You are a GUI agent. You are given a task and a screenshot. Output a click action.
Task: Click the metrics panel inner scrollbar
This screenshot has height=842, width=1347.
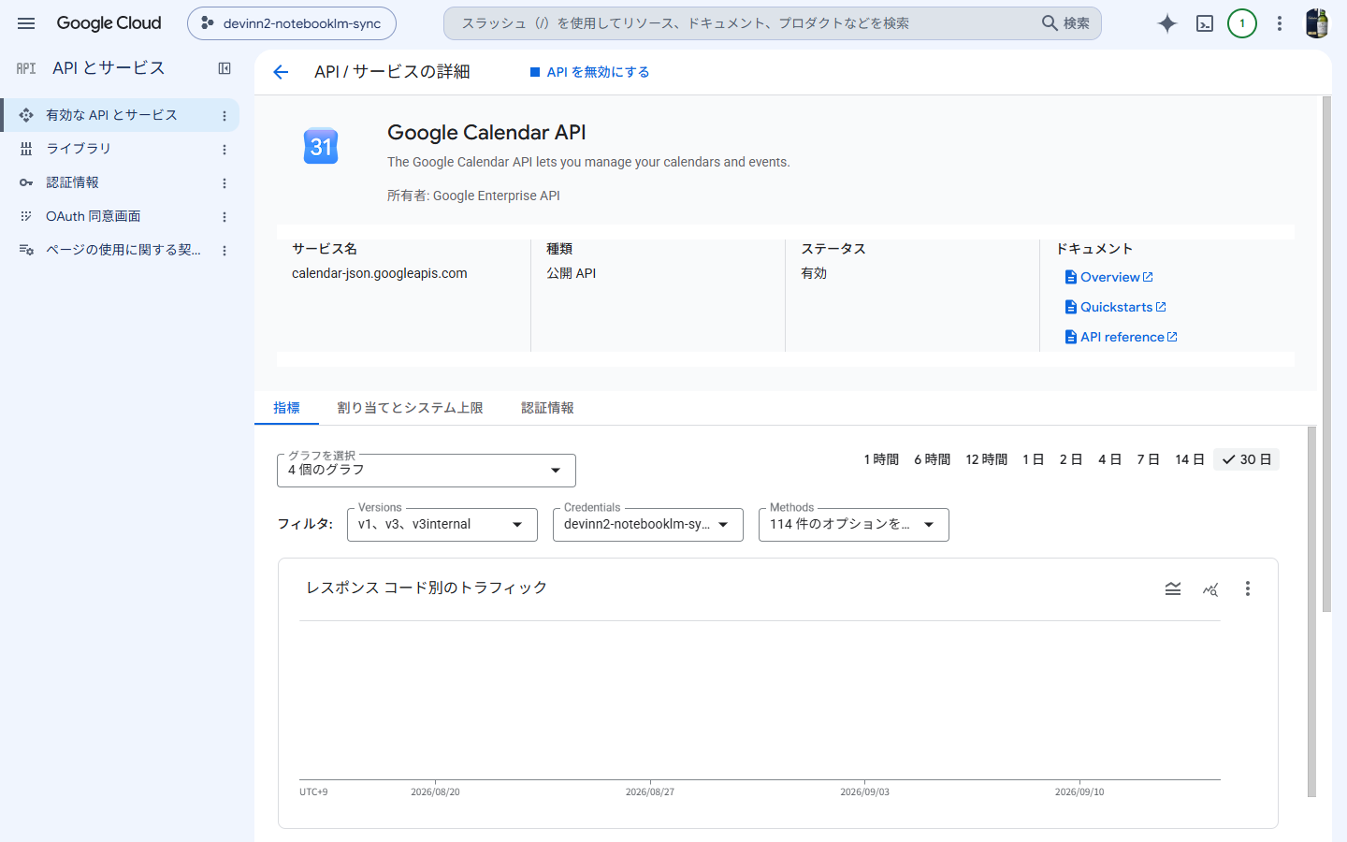(x=1311, y=612)
